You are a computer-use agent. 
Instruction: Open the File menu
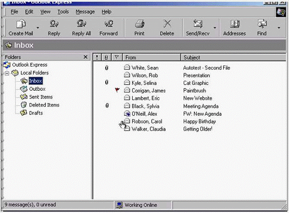[14, 12]
